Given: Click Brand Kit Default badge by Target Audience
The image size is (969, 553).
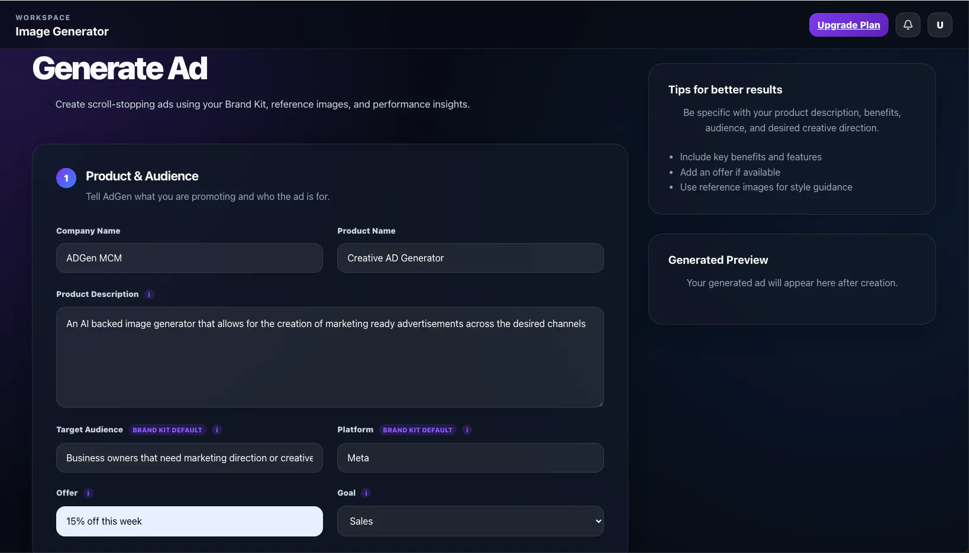Looking at the screenshot, I should click(x=167, y=430).
